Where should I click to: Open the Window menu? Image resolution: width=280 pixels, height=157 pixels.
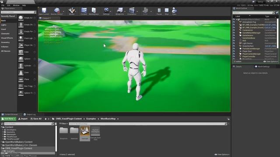tap(16, 5)
